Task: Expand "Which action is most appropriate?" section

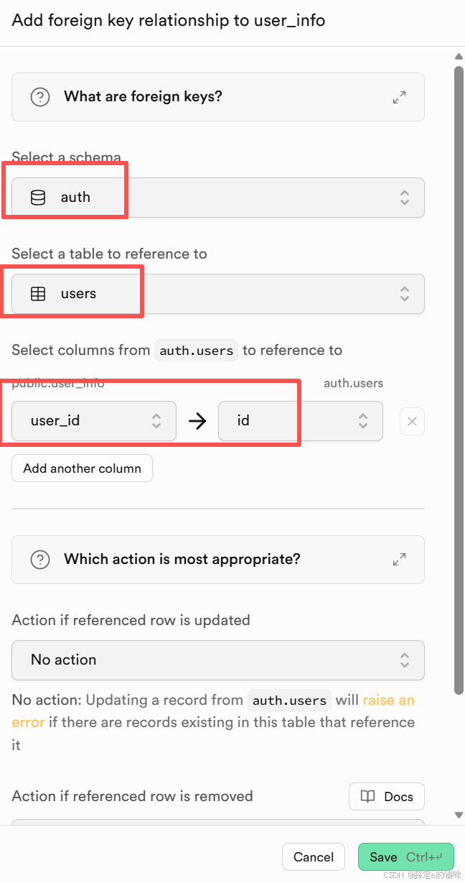Action: point(400,560)
